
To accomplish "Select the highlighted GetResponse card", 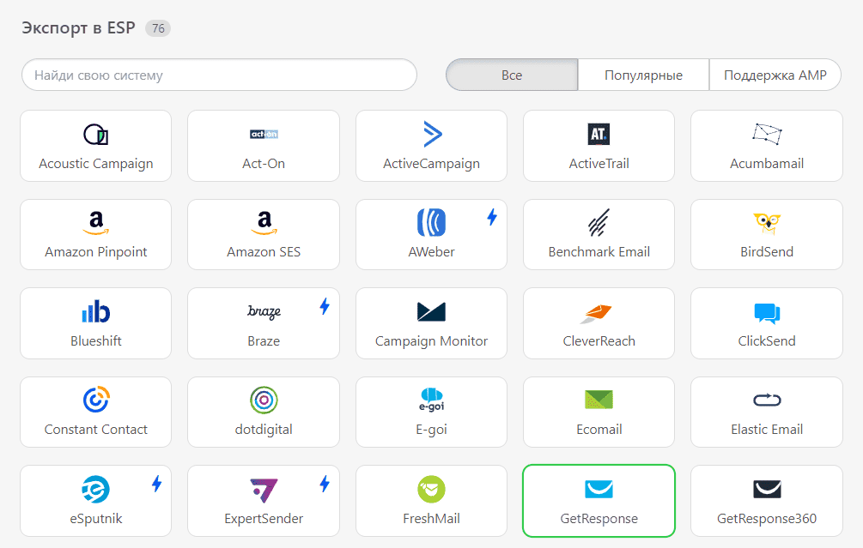I will click(x=599, y=501).
